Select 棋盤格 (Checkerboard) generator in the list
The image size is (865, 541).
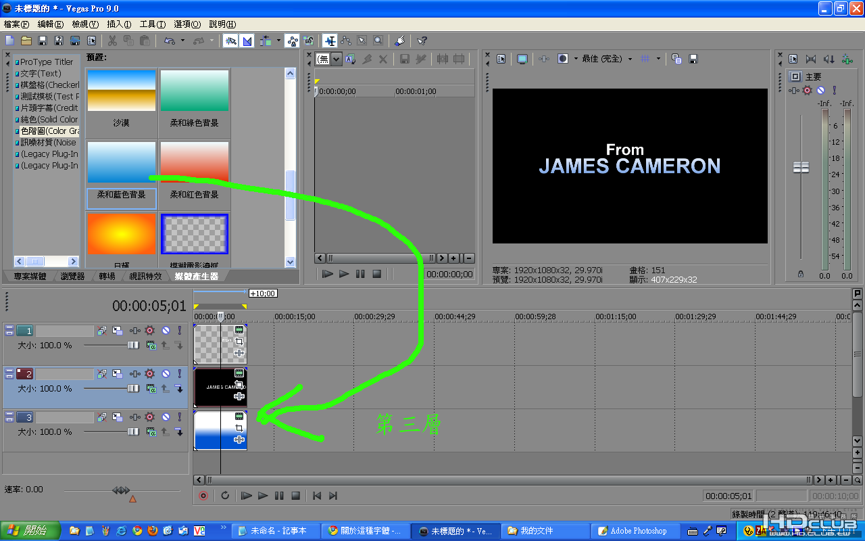(x=47, y=85)
